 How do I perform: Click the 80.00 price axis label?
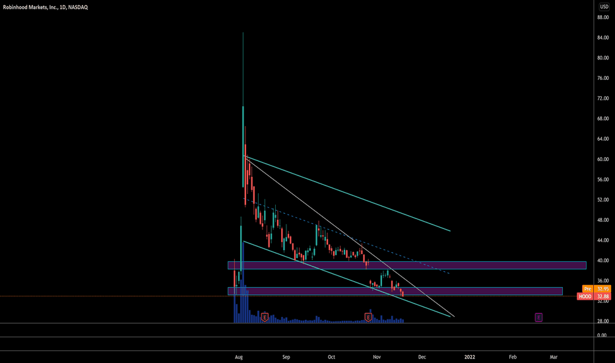(603, 57)
